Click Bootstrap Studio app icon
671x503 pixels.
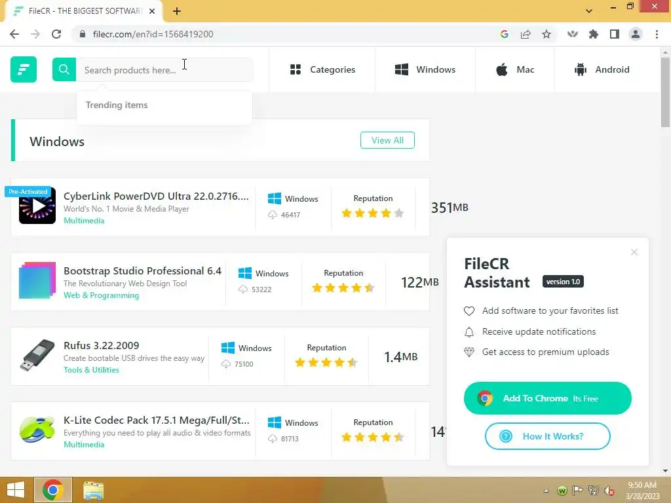37,280
